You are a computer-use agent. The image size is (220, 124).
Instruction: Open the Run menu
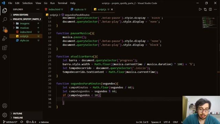tap(53, 3)
